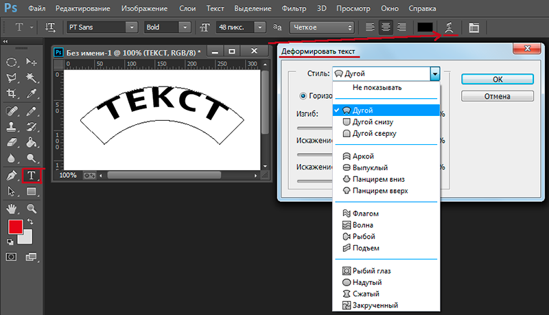The height and width of the screenshot is (315, 549).
Task: Select the Hand tool
Action: tap(12, 209)
